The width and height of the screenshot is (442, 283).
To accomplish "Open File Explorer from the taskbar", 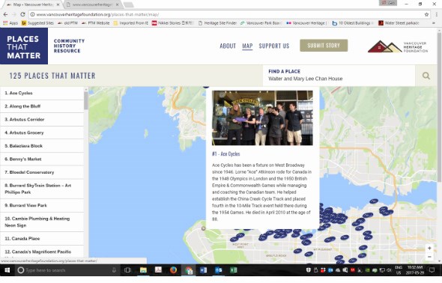I will (143, 270).
